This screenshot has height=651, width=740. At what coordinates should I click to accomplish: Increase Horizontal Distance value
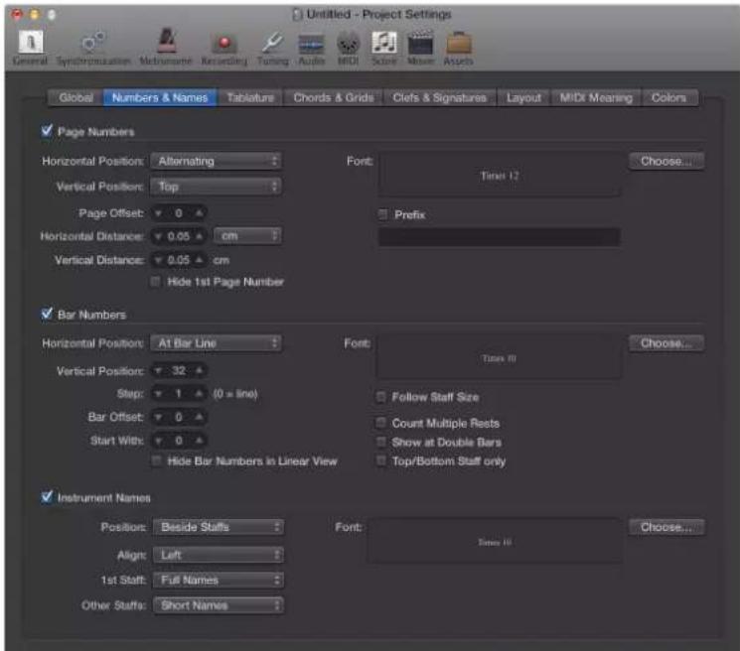[200, 236]
